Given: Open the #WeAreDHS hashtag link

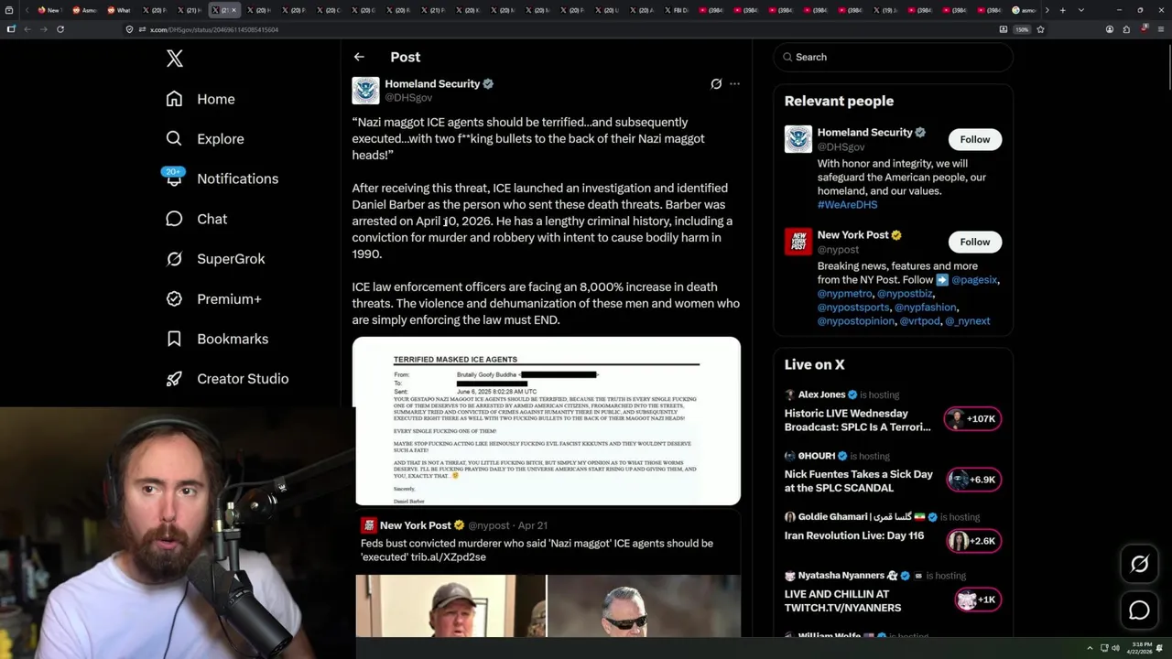Looking at the screenshot, I should point(847,205).
